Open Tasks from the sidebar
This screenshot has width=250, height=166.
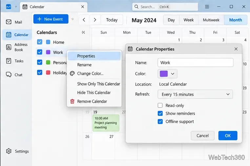coord(15,61)
